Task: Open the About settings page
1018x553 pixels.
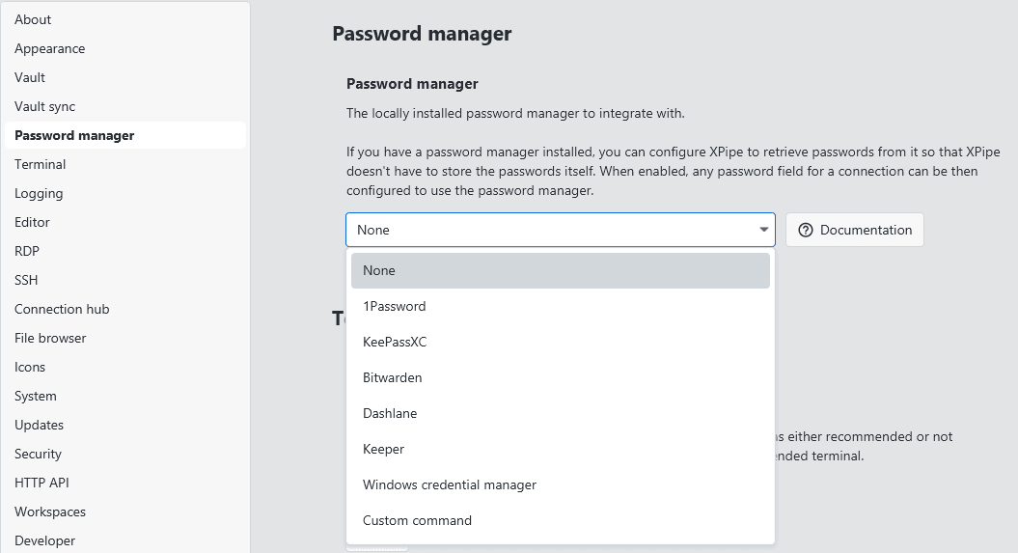Action: click(33, 19)
